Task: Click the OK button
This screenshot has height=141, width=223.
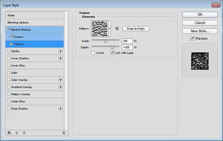Action: click(x=200, y=14)
